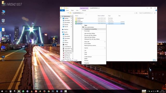
Task: Click the Up arrow in Explorer address bar
Action: tap(68, 13)
